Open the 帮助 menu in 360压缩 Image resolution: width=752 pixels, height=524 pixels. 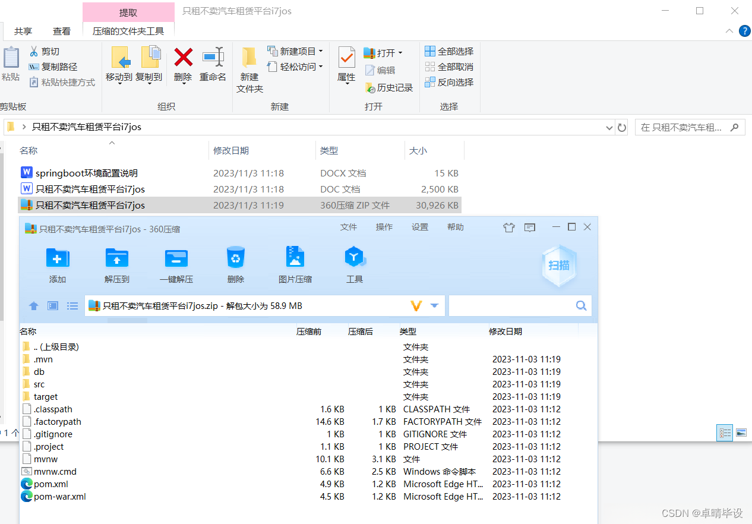coord(456,227)
